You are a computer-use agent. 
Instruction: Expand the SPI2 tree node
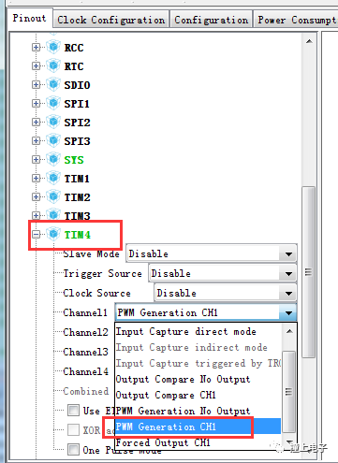click(x=37, y=123)
